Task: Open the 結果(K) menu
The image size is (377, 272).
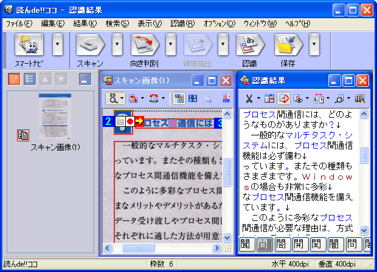Action: pyautogui.click(x=85, y=24)
